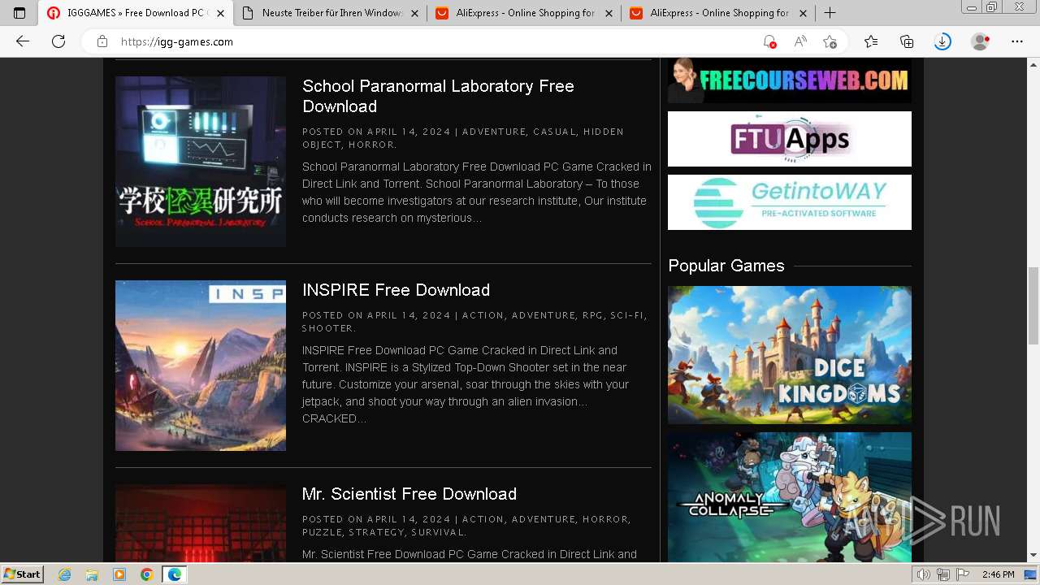Screen dimensions: 1040x585
Task: Show Downloads progress icon
Action: click(942, 41)
